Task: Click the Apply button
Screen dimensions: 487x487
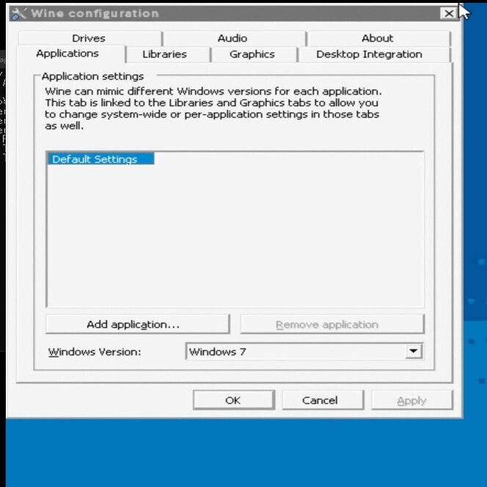Action: pyautogui.click(x=412, y=400)
